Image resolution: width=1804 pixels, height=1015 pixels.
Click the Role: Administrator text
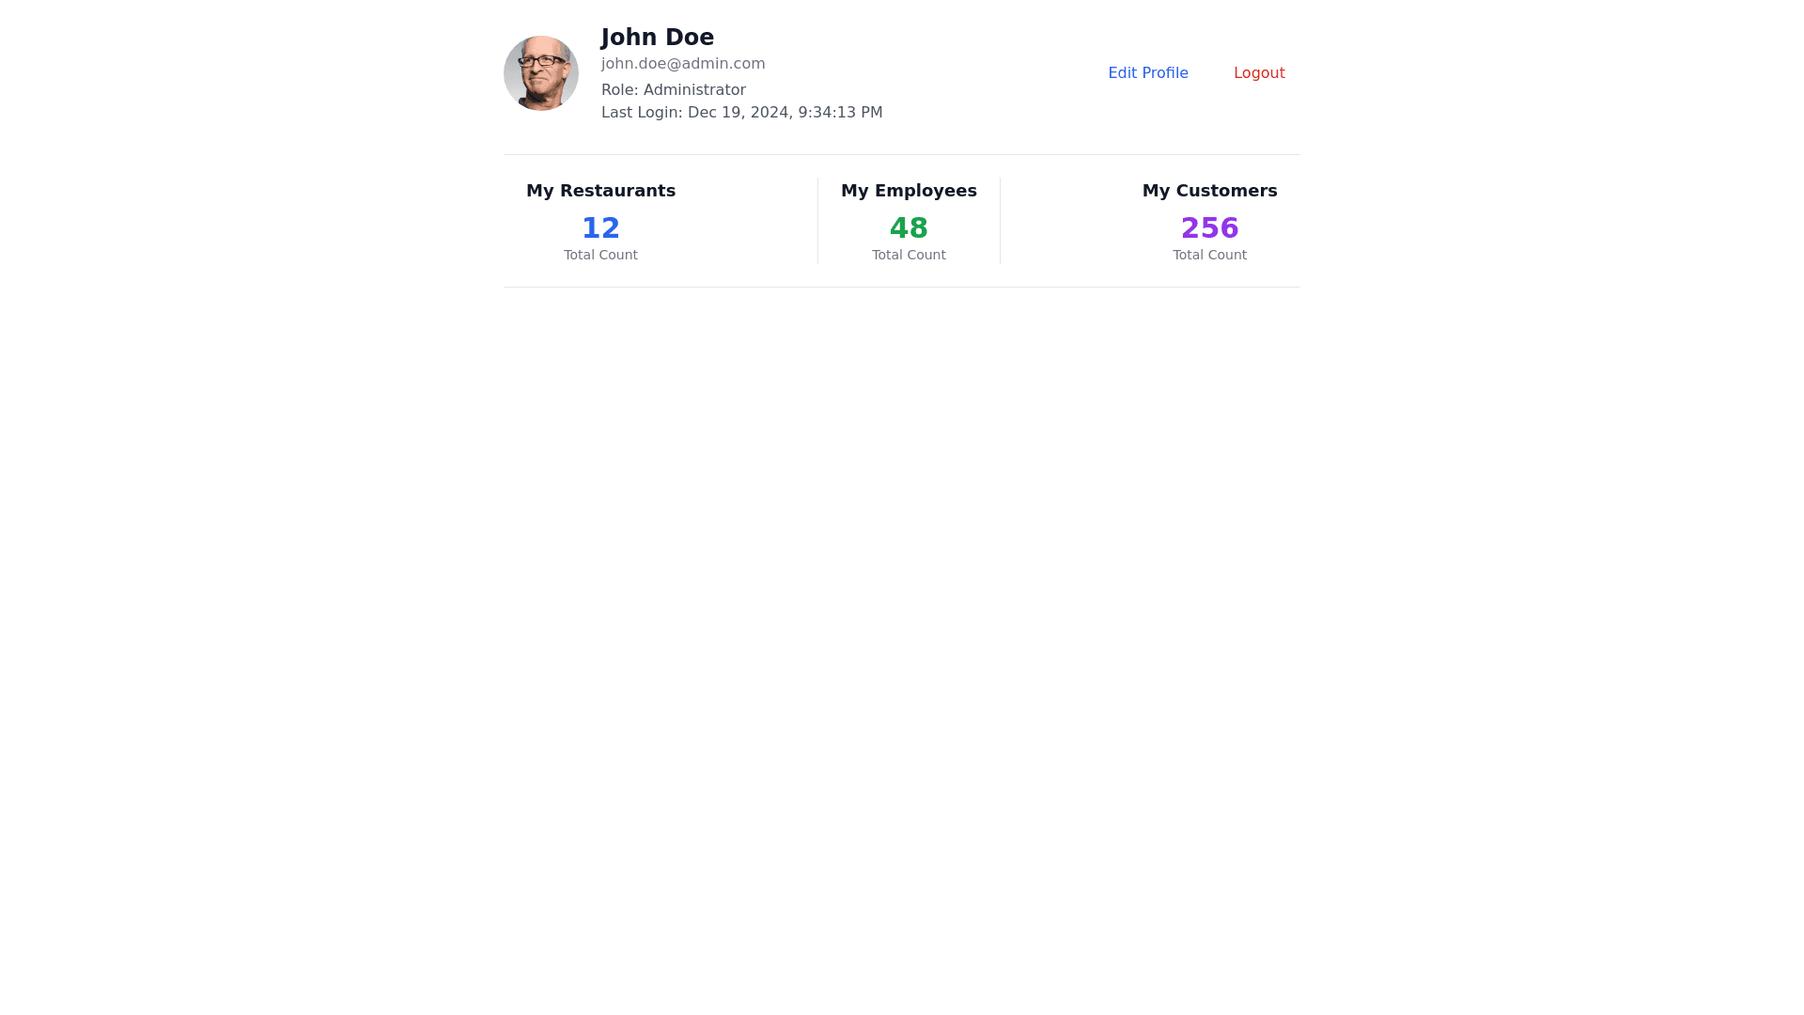click(x=673, y=90)
